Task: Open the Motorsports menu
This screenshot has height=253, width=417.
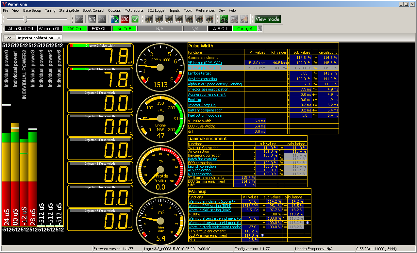Action: coord(134,10)
